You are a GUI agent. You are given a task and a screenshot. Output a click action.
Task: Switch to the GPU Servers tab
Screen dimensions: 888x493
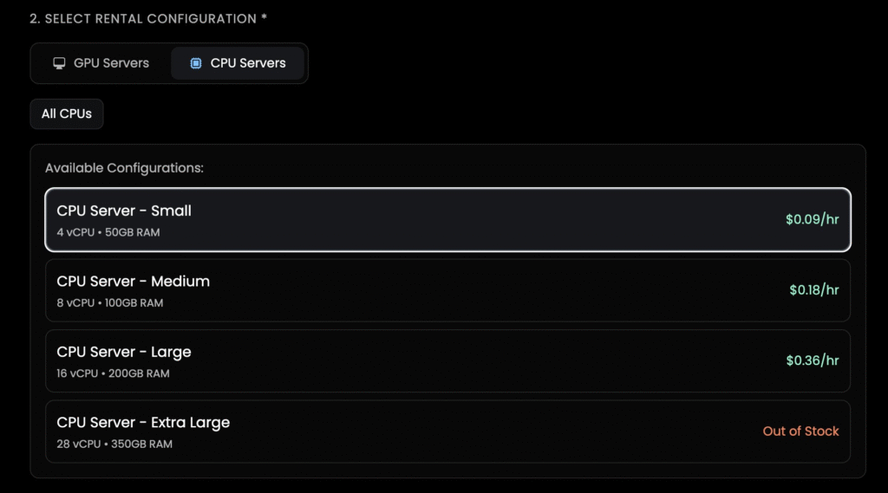[x=101, y=63]
